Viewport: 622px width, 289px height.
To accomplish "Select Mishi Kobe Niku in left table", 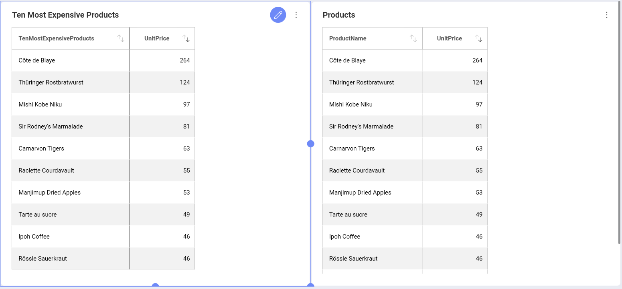I will (40, 104).
